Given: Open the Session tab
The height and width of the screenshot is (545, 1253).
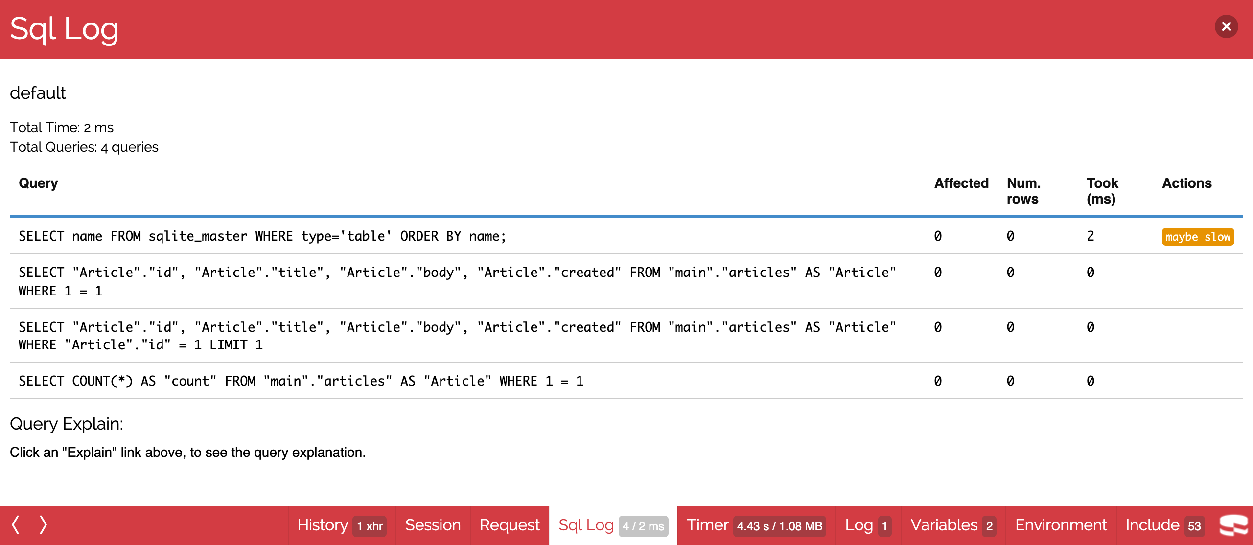Looking at the screenshot, I should click(x=433, y=525).
